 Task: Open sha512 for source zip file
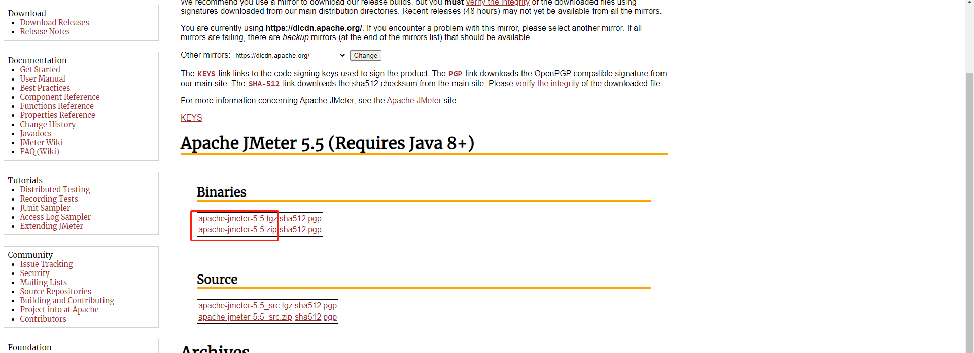tap(308, 317)
